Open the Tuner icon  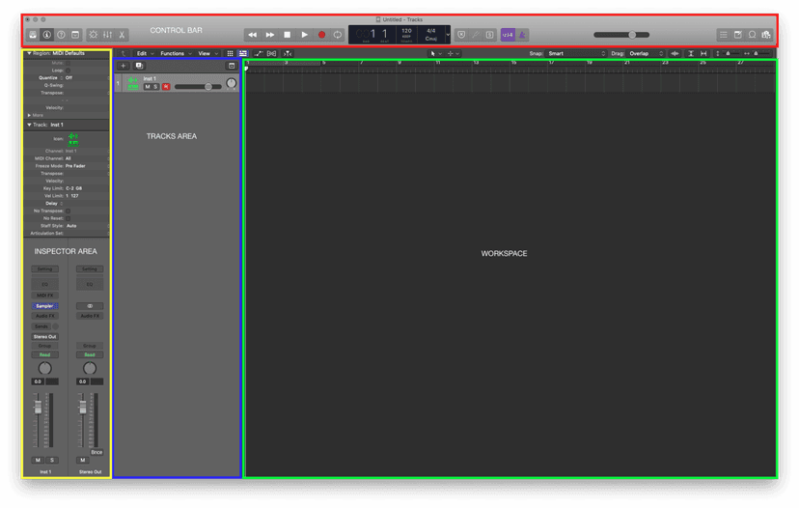coord(476,35)
